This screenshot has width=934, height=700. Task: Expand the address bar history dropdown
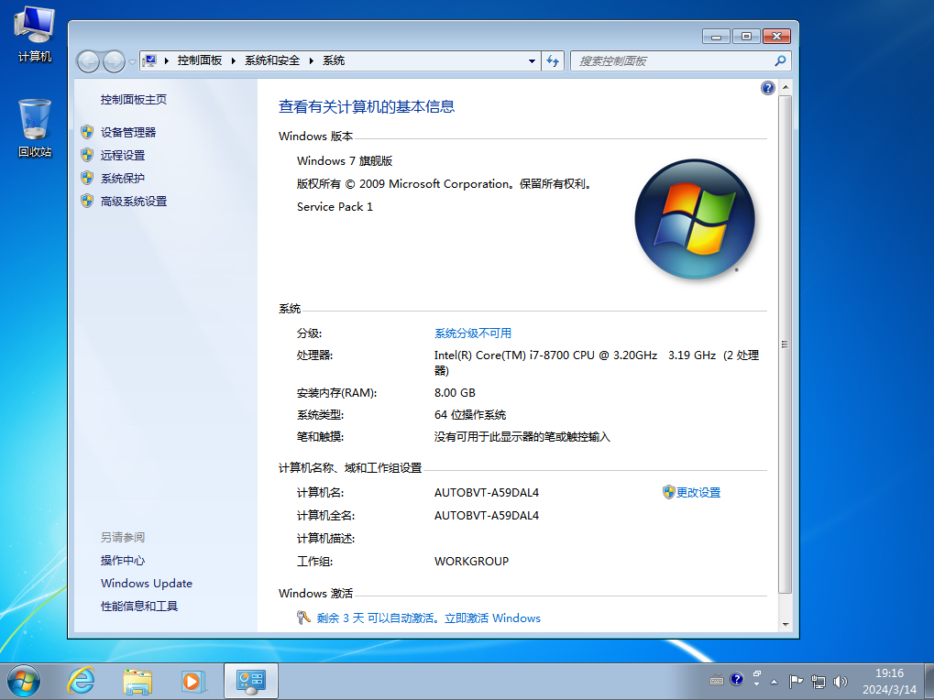pos(532,61)
